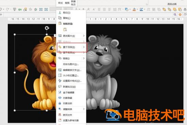Screen dimensions: 187x125
Task: Expand the 更改图片 submenu arrow
Action: click(84, 36)
